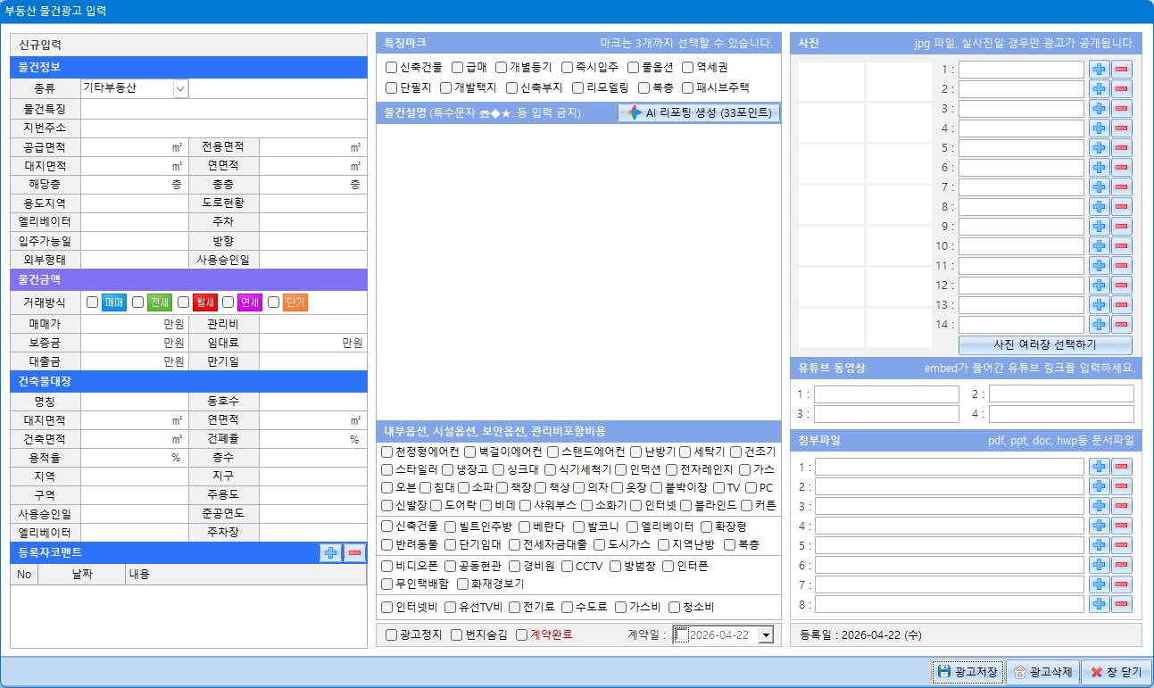Add a 등록자코멘트 with the plus icon

coord(331,553)
